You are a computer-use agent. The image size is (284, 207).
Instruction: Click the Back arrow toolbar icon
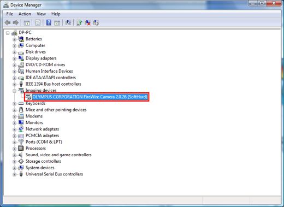[8, 23]
